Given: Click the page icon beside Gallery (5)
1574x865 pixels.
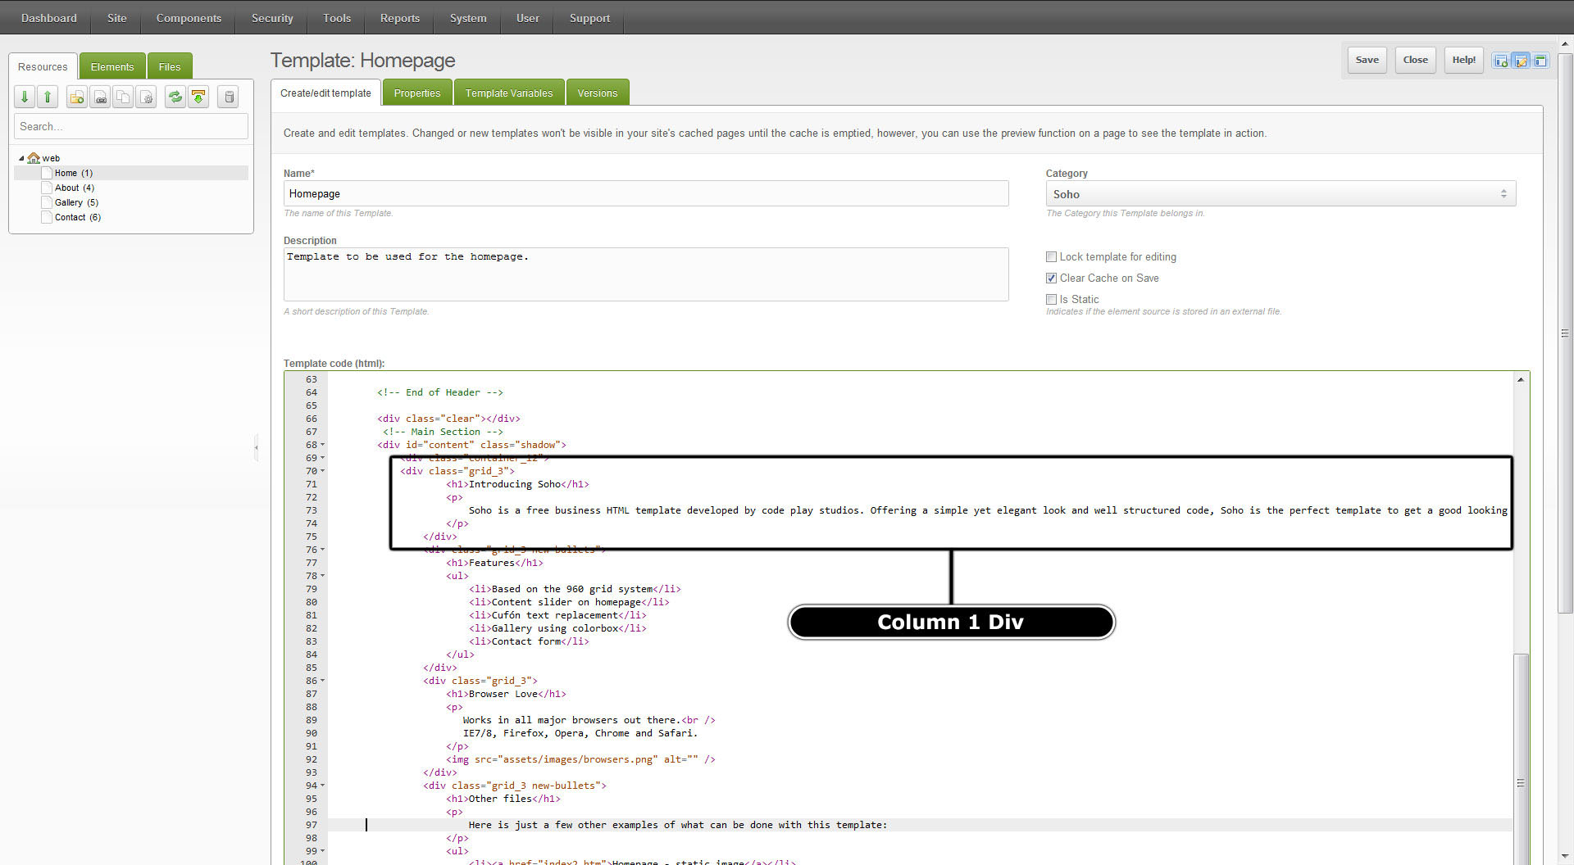Looking at the screenshot, I should click(47, 202).
